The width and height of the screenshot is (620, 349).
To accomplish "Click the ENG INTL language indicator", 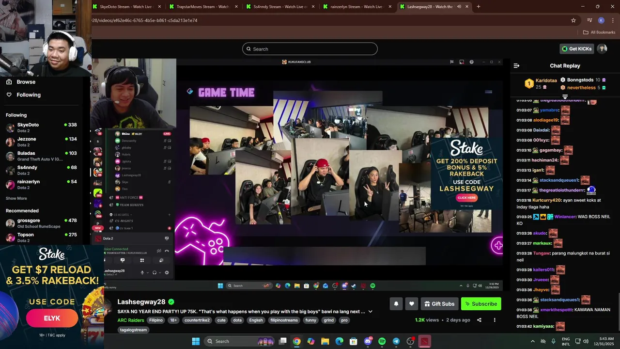I will click(566, 341).
